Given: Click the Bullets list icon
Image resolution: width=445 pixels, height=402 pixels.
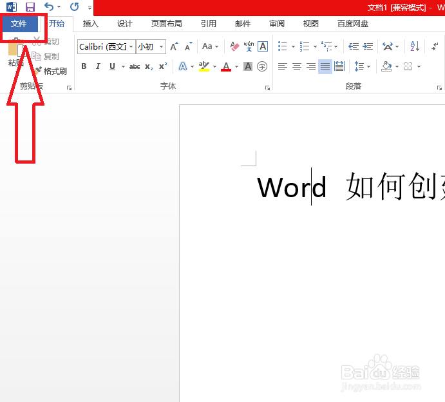Looking at the screenshot, I should click(282, 46).
